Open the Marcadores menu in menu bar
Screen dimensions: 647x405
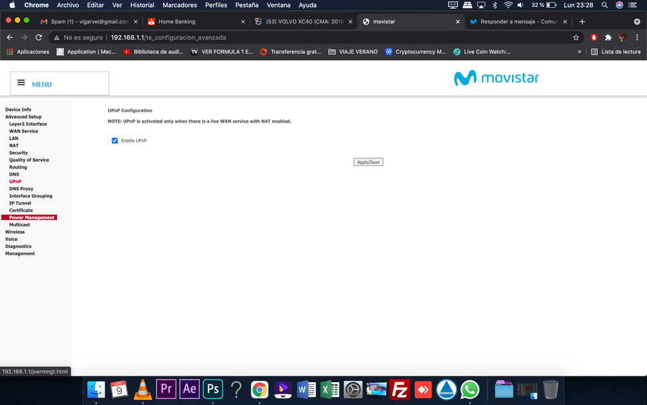[x=180, y=5]
